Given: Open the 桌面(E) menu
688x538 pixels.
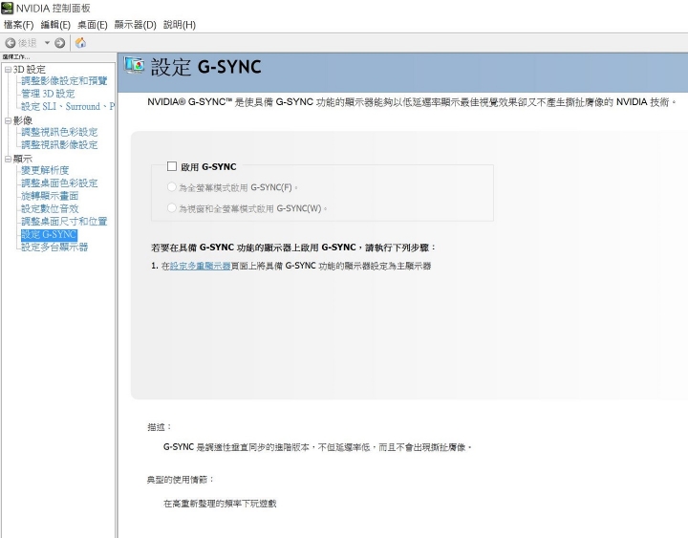Looking at the screenshot, I should coord(92,25).
